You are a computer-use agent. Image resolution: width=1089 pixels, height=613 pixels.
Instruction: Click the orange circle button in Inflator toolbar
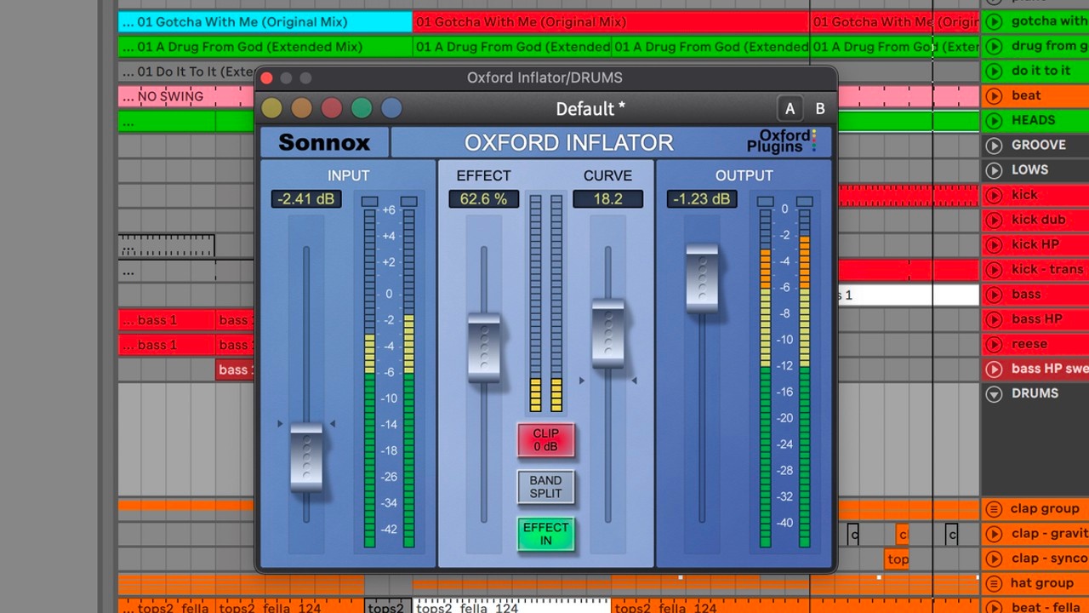pyautogui.click(x=301, y=108)
